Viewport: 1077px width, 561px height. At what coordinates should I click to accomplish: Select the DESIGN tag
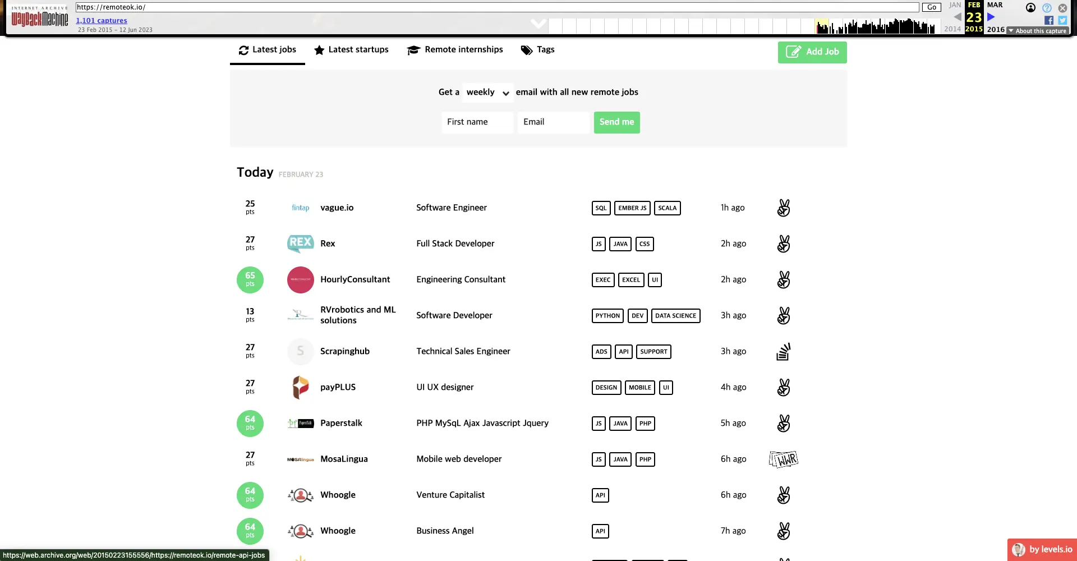[x=606, y=388]
